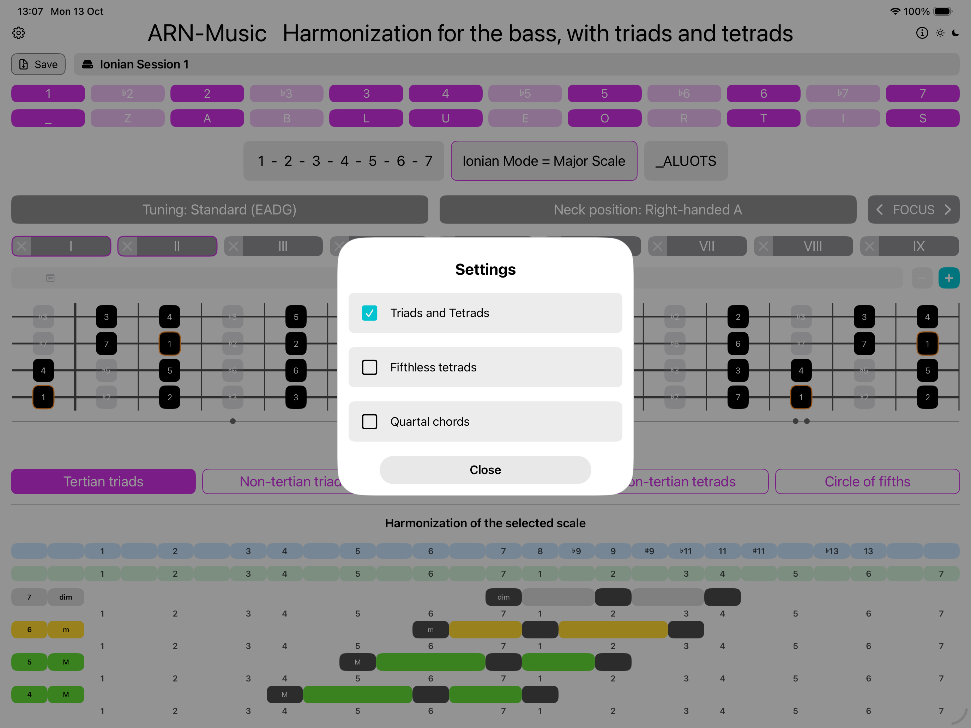The height and width of the screenshot is (728, 971).
Task: Go to previous FOCUS with left chevron
Action: point(880,210)
